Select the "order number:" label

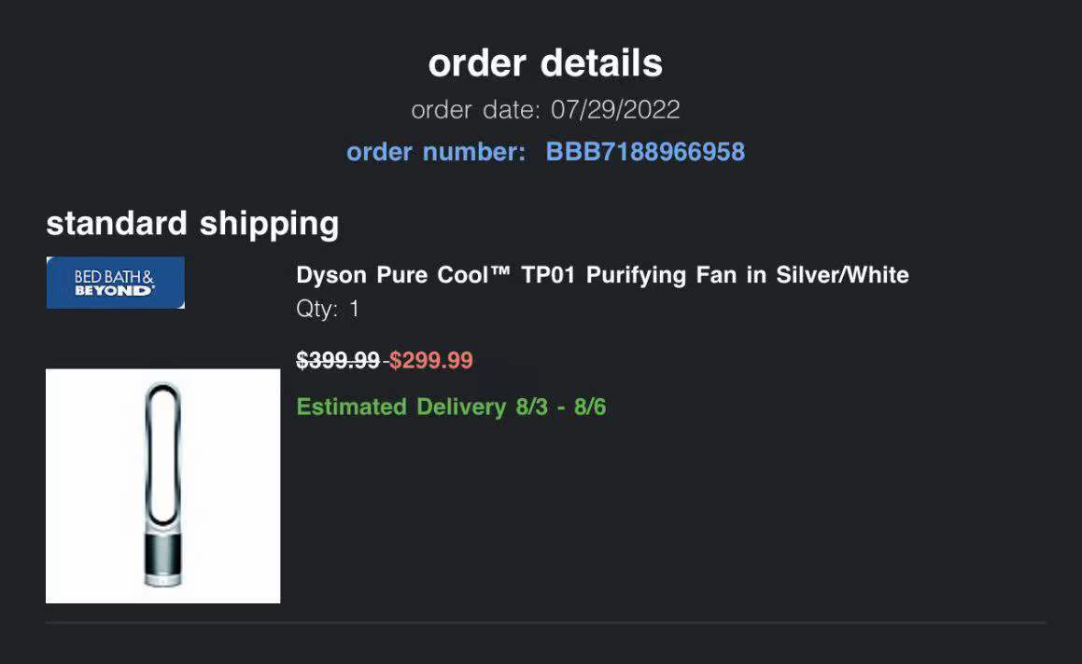(x=436, y=152)
